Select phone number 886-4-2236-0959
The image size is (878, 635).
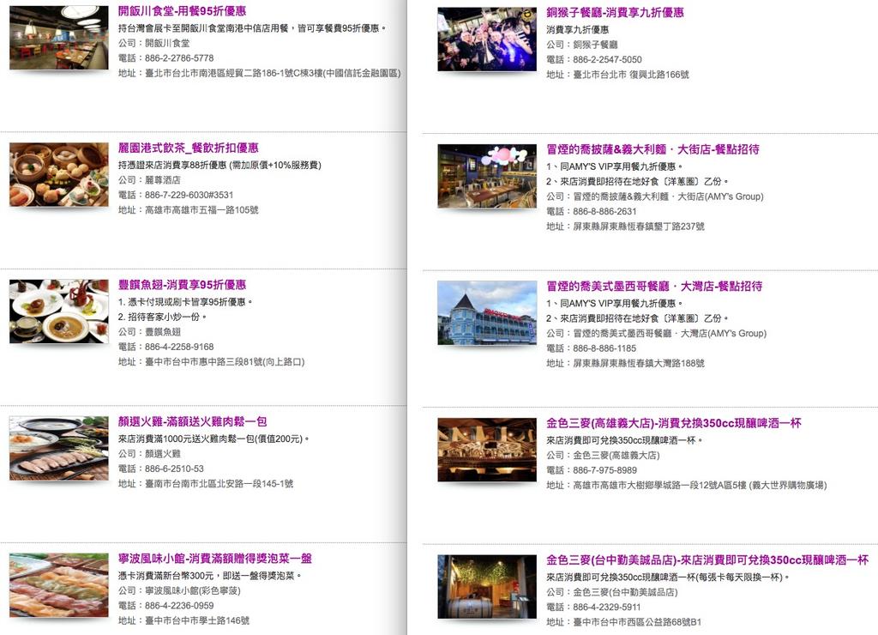(x=179, y=605)
